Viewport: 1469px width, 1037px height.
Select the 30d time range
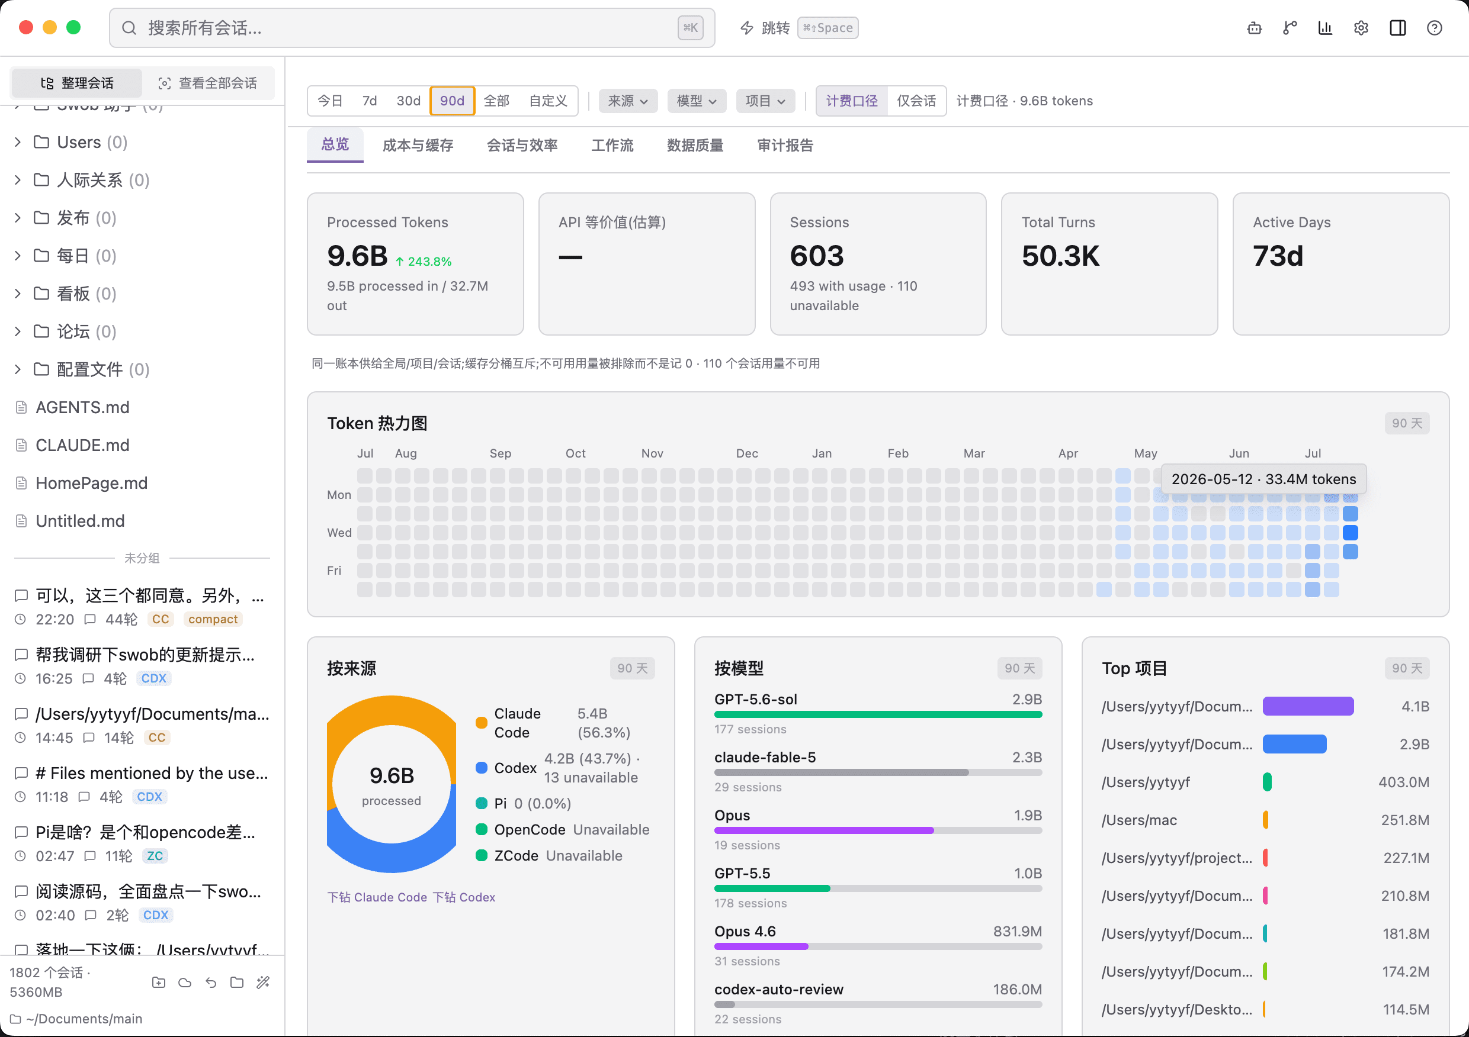coord(408,101)
